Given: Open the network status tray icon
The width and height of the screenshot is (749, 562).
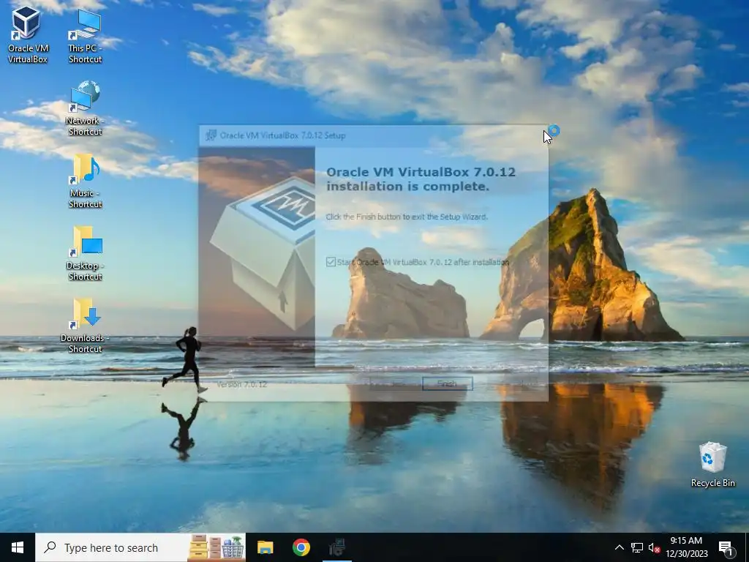Looking at the screenshot, I should pos(637,547).
